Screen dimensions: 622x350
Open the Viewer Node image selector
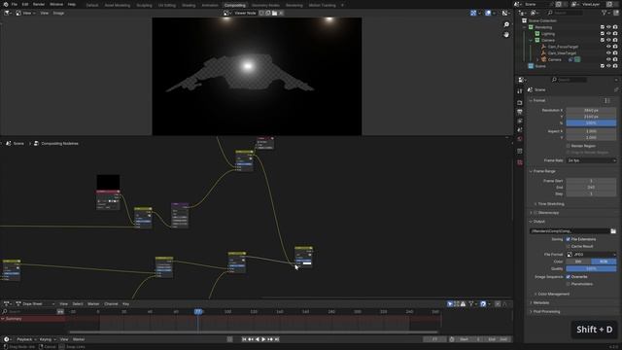click(x=226, y=13)
